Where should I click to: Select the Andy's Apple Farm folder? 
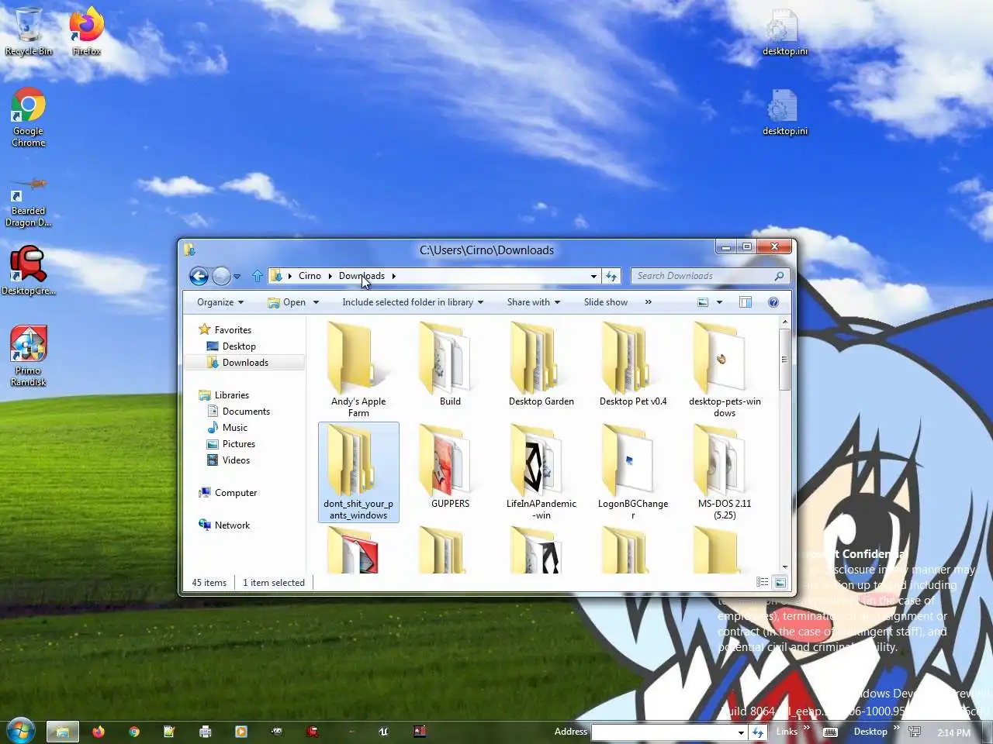pyautogui.click(x=358, y=370)
